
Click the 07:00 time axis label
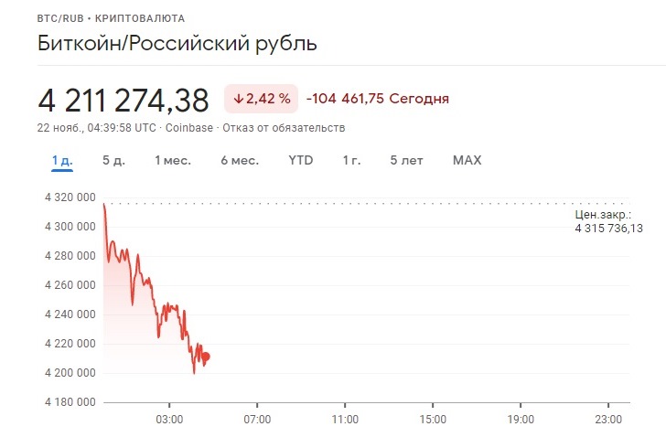(x=257, y=420)
